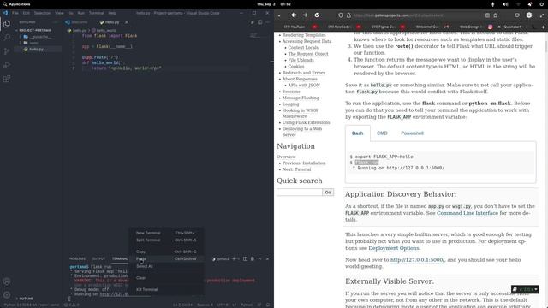Open the Extensions view

point(7,79)
